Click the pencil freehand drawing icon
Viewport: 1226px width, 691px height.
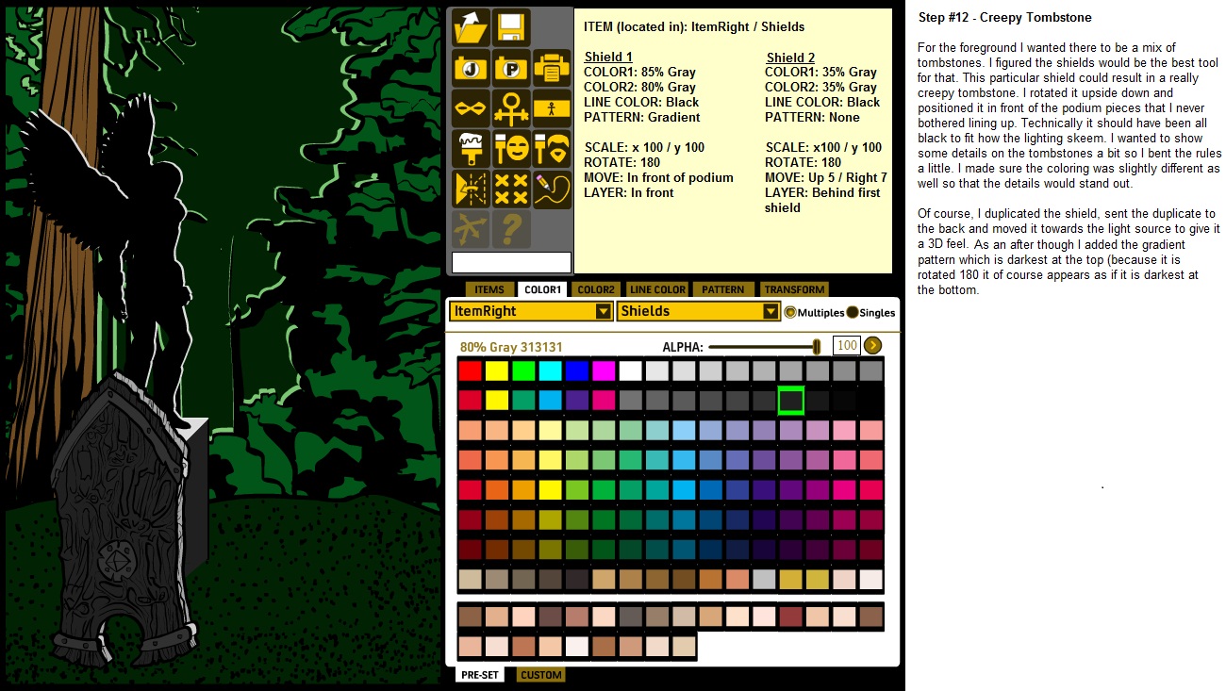tap(552, 189)
